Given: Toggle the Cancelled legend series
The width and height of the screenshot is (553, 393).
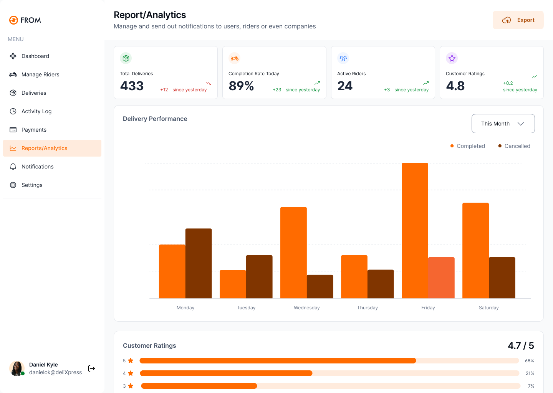Looking at the screenshot, I should tap(514, 146).
